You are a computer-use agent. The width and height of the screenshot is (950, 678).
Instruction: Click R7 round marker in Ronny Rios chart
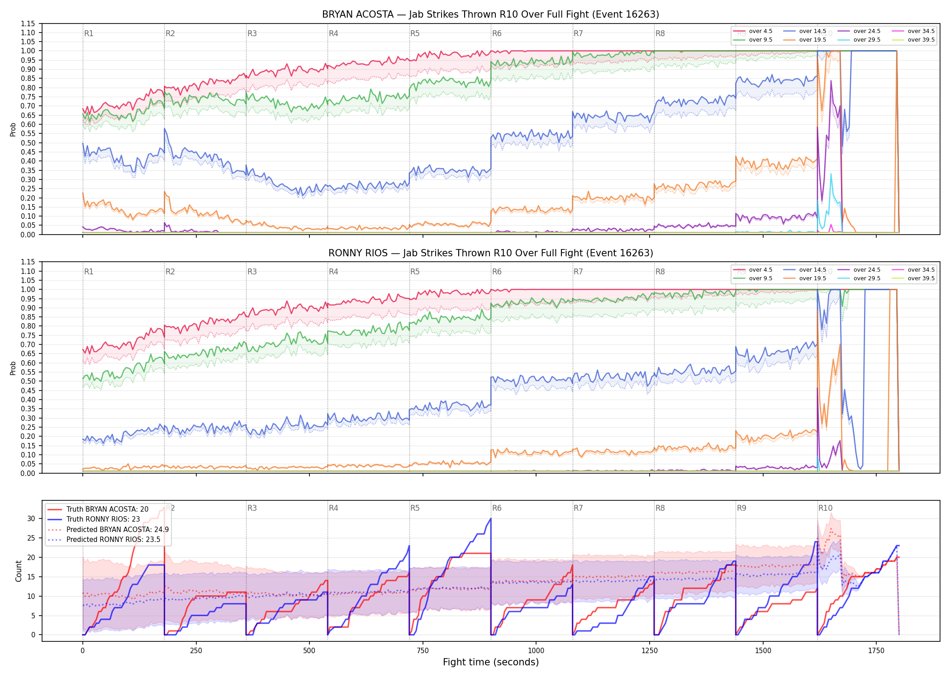point(578,272)
